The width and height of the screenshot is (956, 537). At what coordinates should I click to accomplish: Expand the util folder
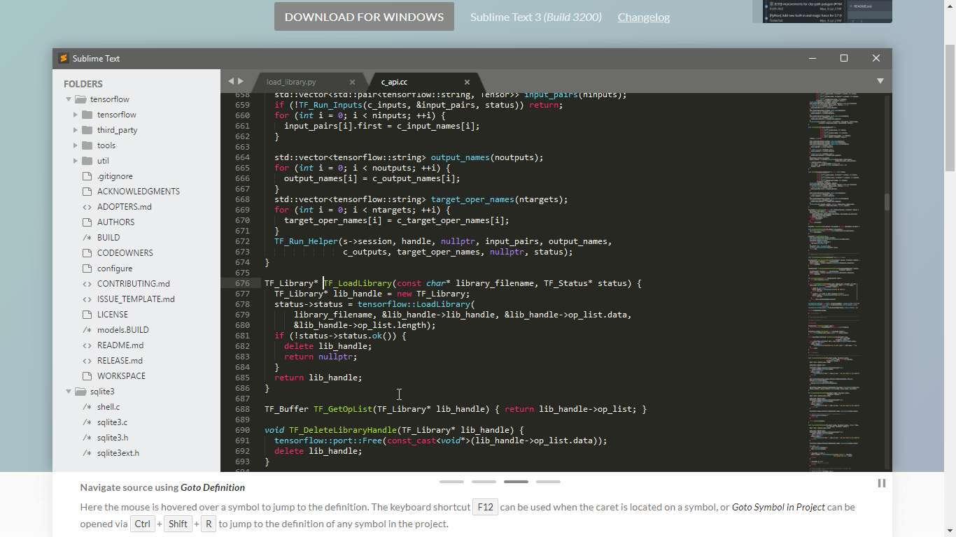[76, 161]
